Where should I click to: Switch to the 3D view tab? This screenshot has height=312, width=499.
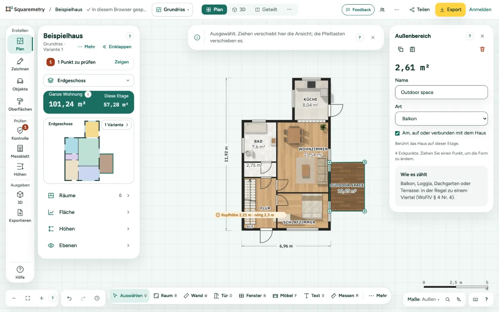point(239,10)
